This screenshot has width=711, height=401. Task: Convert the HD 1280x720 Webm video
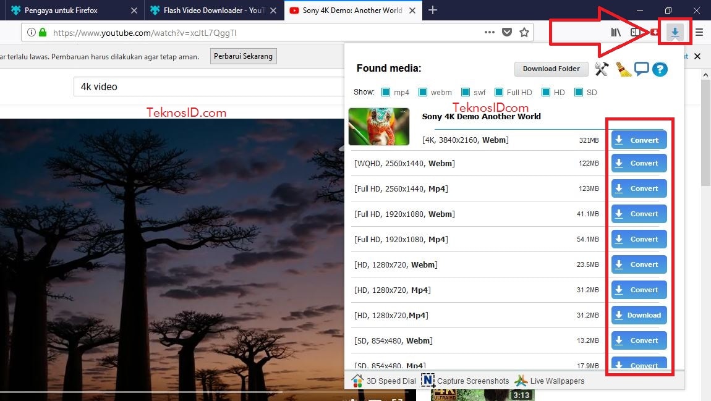[639, 264]
